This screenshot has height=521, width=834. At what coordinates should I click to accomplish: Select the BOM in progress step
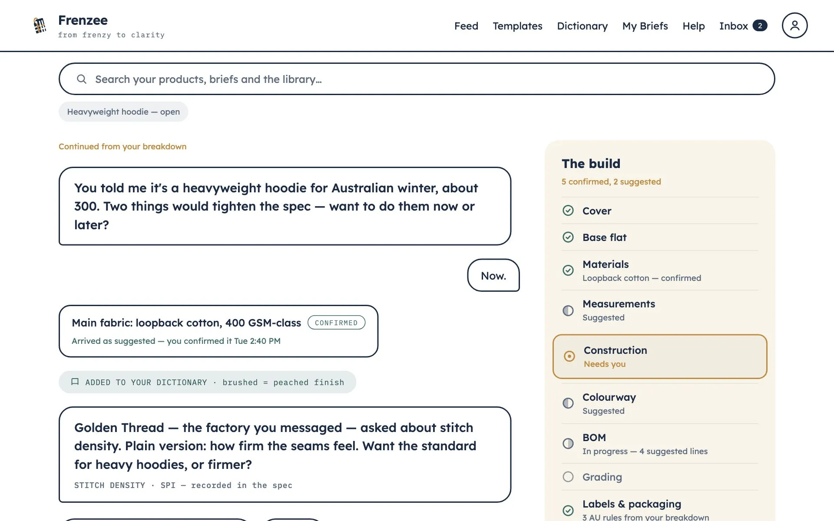(x=660, y=444)
